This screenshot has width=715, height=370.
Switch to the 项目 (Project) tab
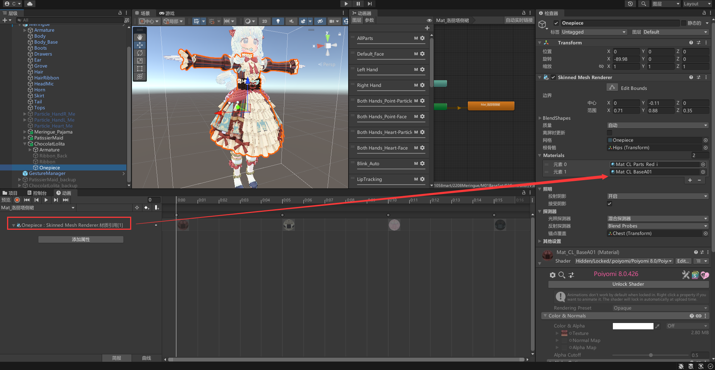click(10, 193)
